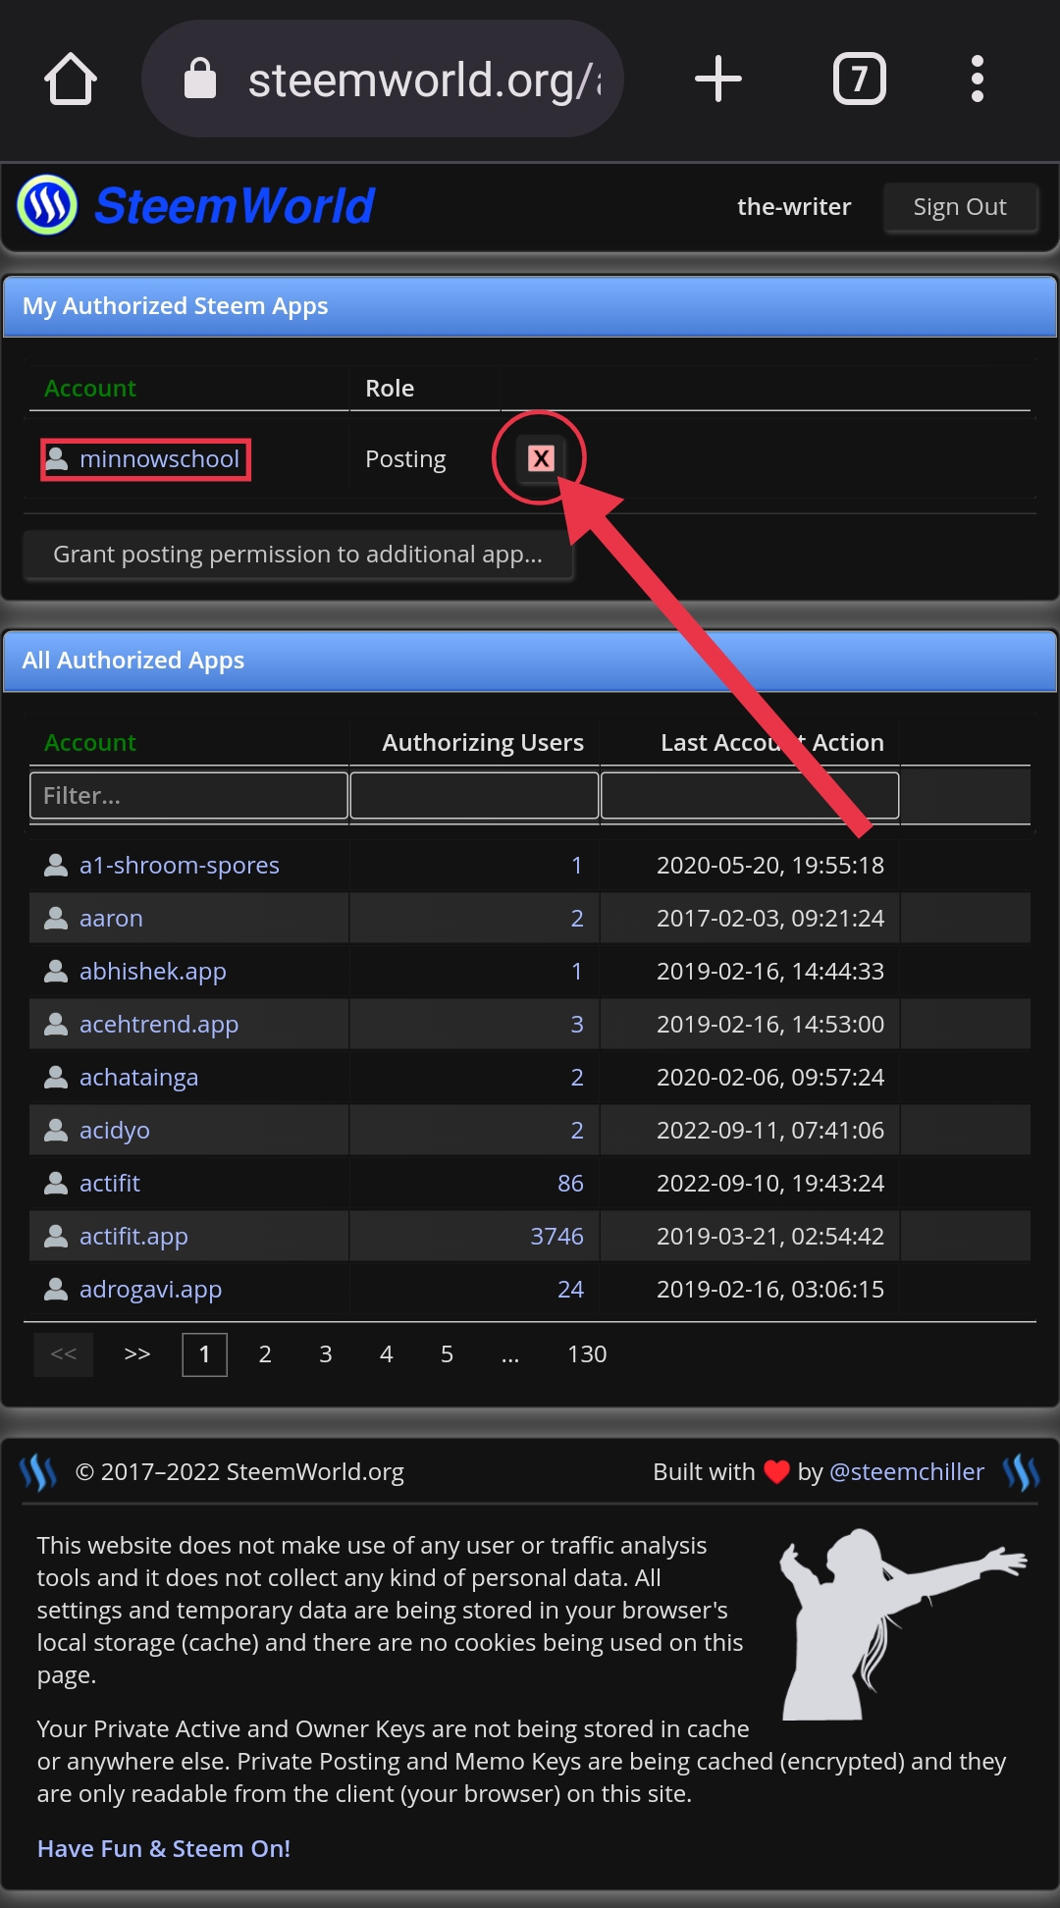This screenshot has height=1908, width=1060.
Task: Open the adrogavi.app account link
Action: [150, 1289]
